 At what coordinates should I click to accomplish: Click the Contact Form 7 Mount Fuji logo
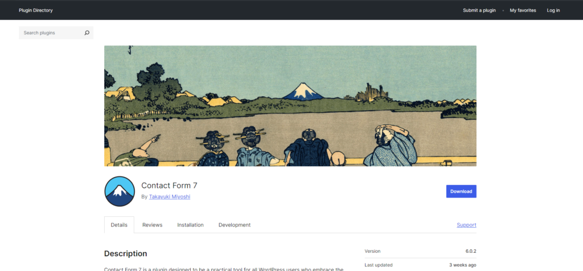120,191
